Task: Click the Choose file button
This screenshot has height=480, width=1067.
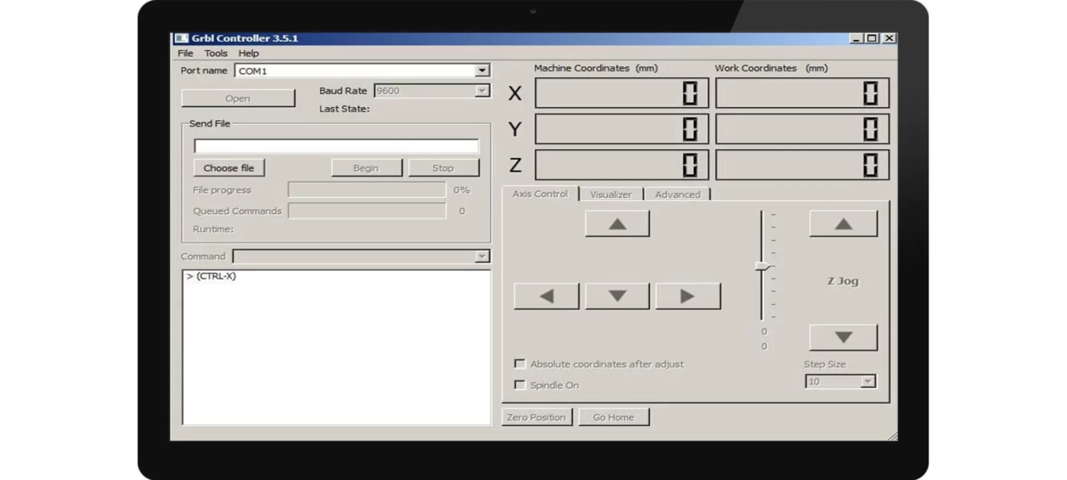Action: pyautogui.click(x=229, y=168)
